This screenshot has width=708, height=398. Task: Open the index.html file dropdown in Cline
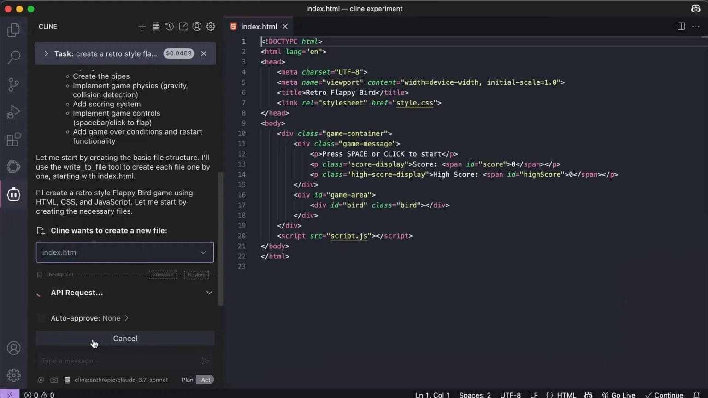tap(203, 252)
